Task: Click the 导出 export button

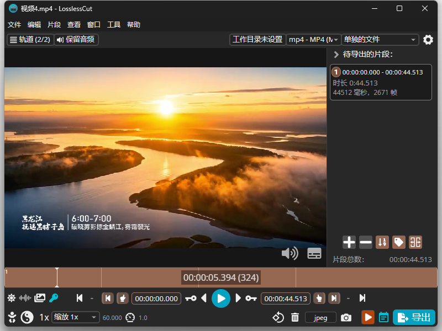Action: [414, 317]
